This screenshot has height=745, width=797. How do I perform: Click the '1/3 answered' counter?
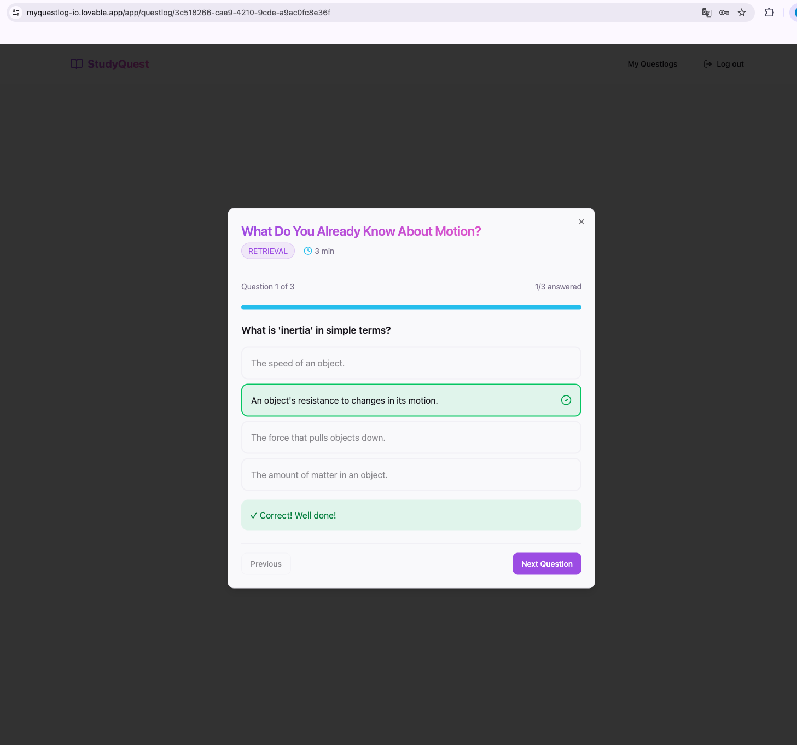[558, 287]
